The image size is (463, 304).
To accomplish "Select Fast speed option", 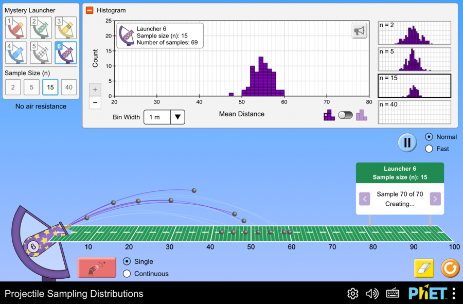I will point(429,149).
